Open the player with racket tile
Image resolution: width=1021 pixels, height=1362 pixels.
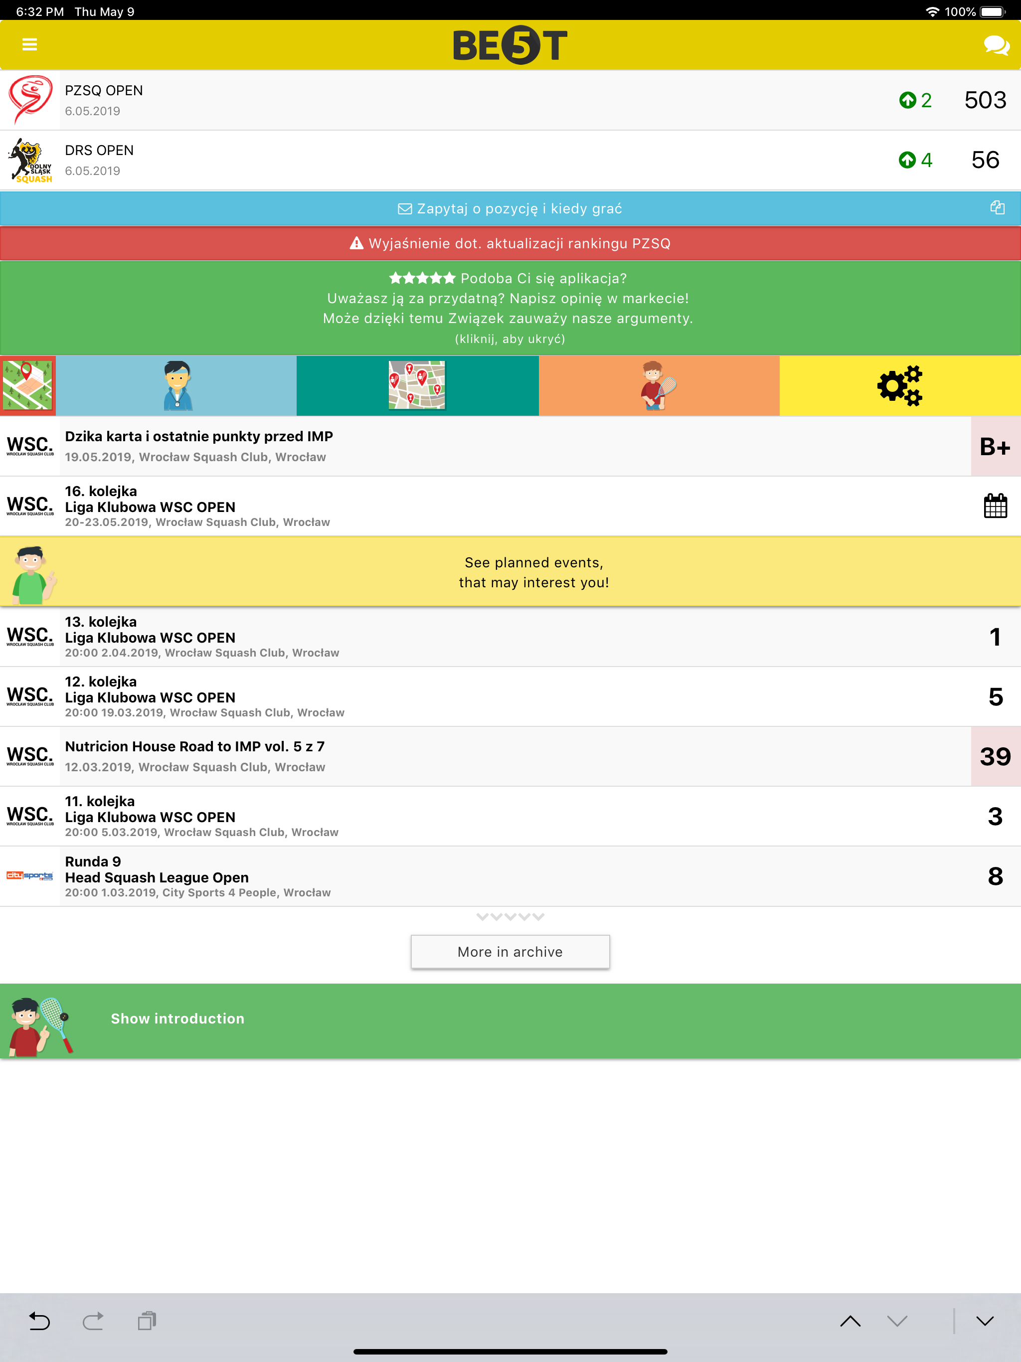(x=659, y=385)
